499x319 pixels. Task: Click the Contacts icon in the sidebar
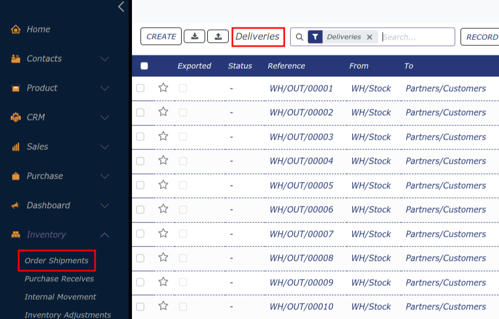click(15, 59)
